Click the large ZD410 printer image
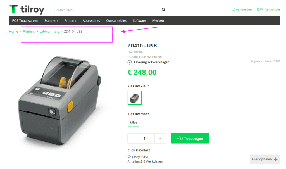This screenshot has width=286, height=169. point(60,101)
